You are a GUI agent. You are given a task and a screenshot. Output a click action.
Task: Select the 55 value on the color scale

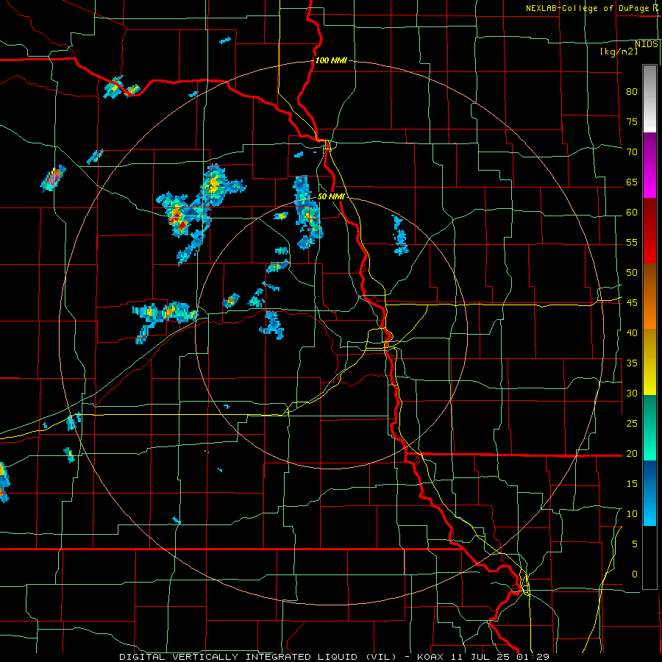tap(632, 242)
